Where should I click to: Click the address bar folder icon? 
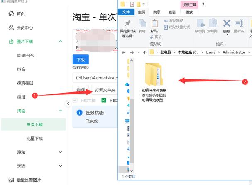pyautogui.click(x=152, y=52)
